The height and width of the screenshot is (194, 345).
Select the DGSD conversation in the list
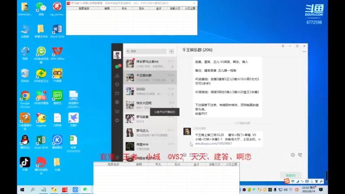click(x=150, y=91)
